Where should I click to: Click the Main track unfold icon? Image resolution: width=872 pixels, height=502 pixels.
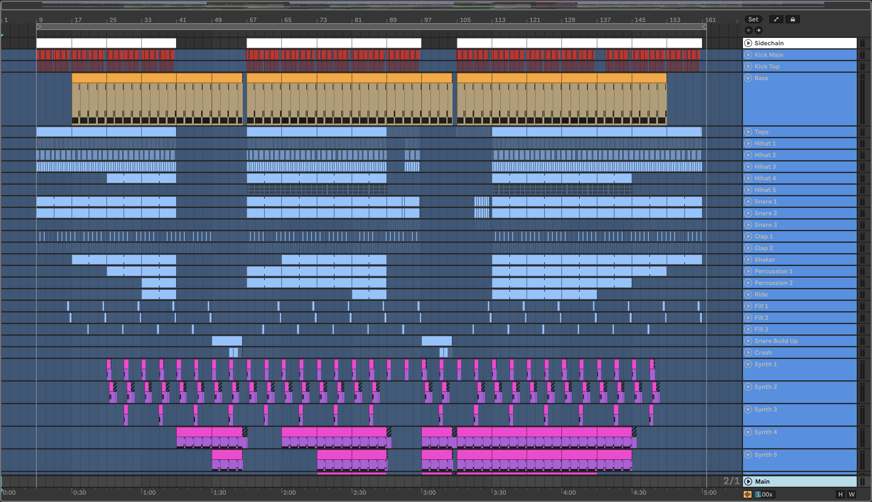748,481
